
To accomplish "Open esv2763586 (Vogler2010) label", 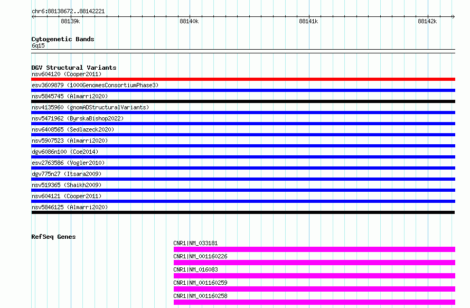I will [68, 163].
